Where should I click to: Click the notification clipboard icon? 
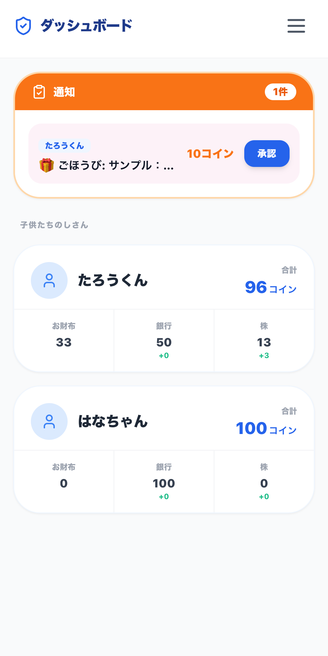39,92
